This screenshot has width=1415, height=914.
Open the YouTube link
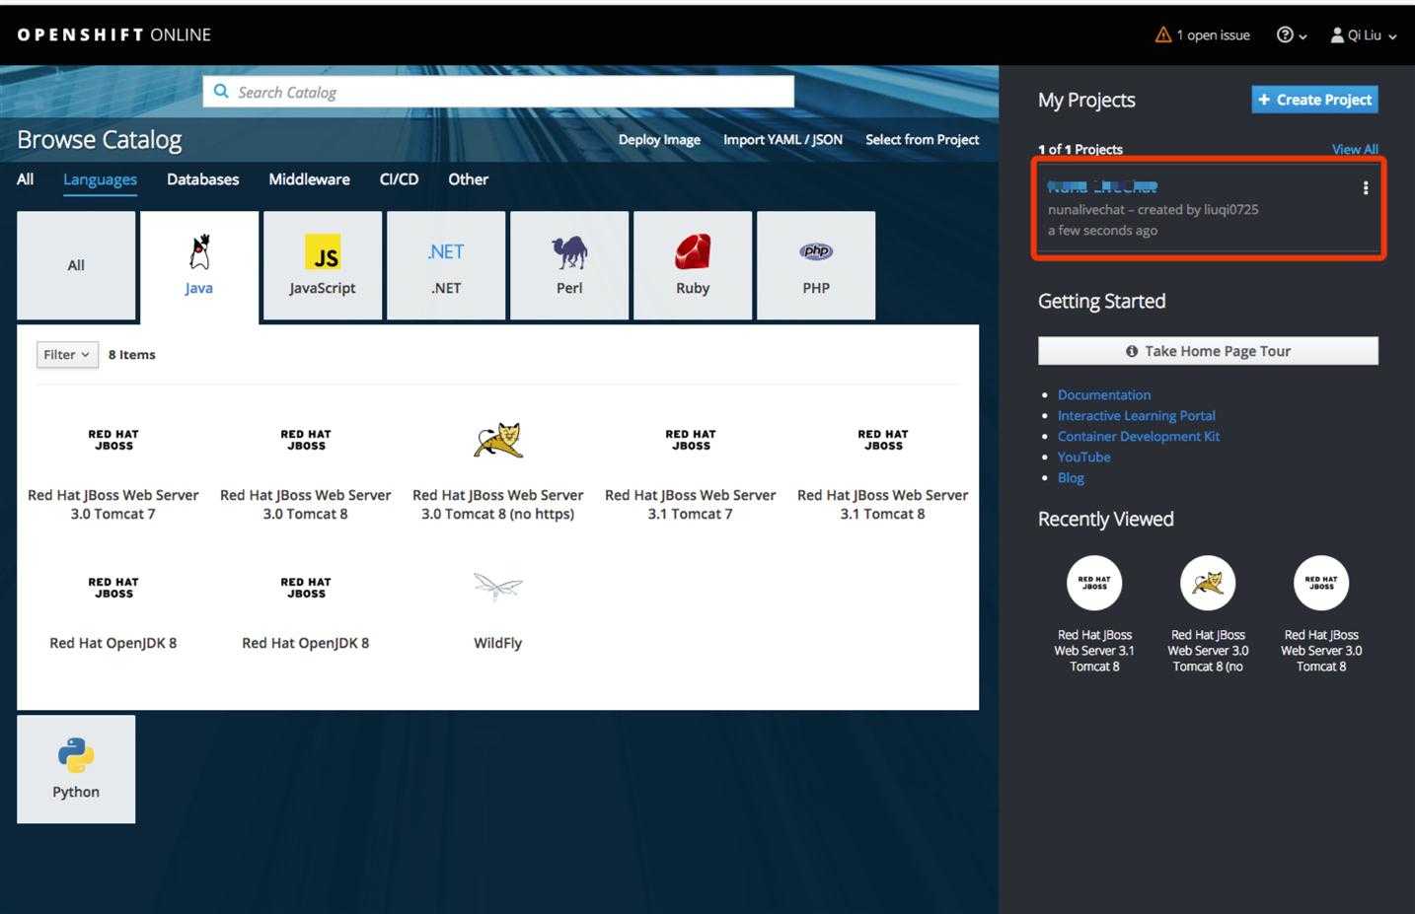(x=1084, y=457)
